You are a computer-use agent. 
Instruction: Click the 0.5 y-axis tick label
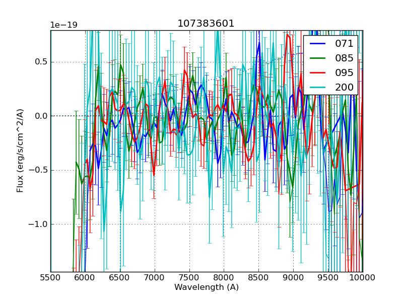[41, 62]
